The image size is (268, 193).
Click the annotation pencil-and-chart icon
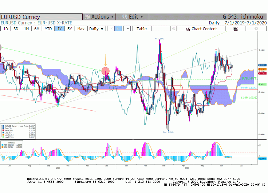pos(236,29)
